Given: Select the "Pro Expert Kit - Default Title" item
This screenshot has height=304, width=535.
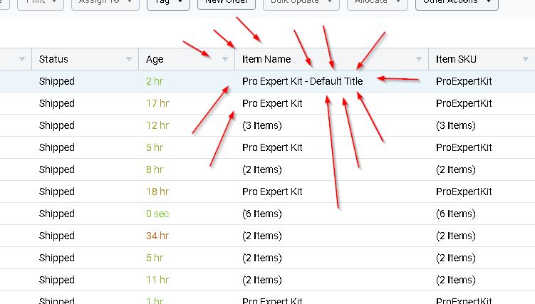Looking at the screenshot, I should click(x=302, y=81).
